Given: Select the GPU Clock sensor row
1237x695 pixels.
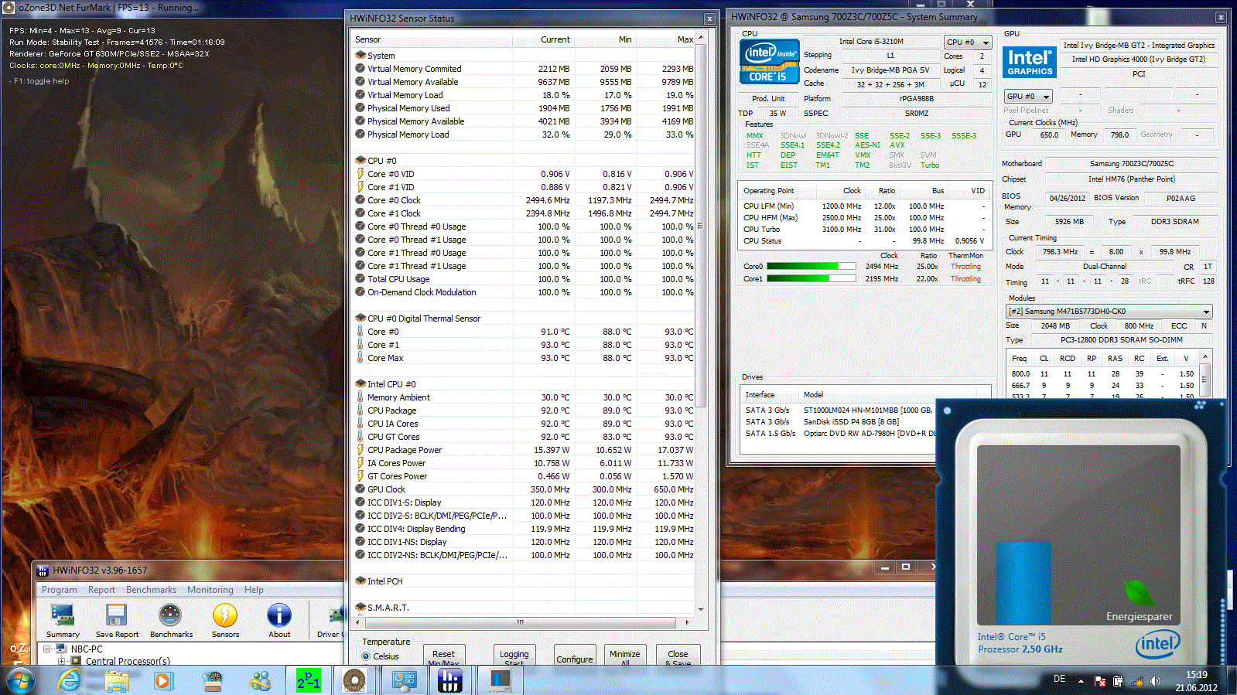Looking at the screenshot, I should pyautogui.click(x=525, y=489).
